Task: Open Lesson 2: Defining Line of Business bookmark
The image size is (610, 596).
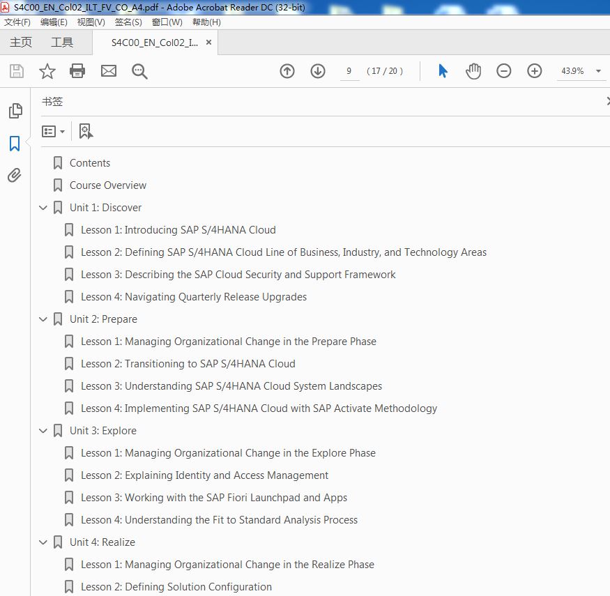Action: tap(284, 252)
